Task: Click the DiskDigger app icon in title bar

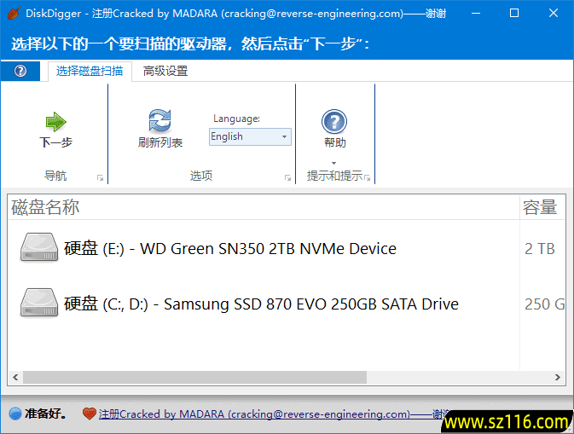Action: [x=14, y=13]
